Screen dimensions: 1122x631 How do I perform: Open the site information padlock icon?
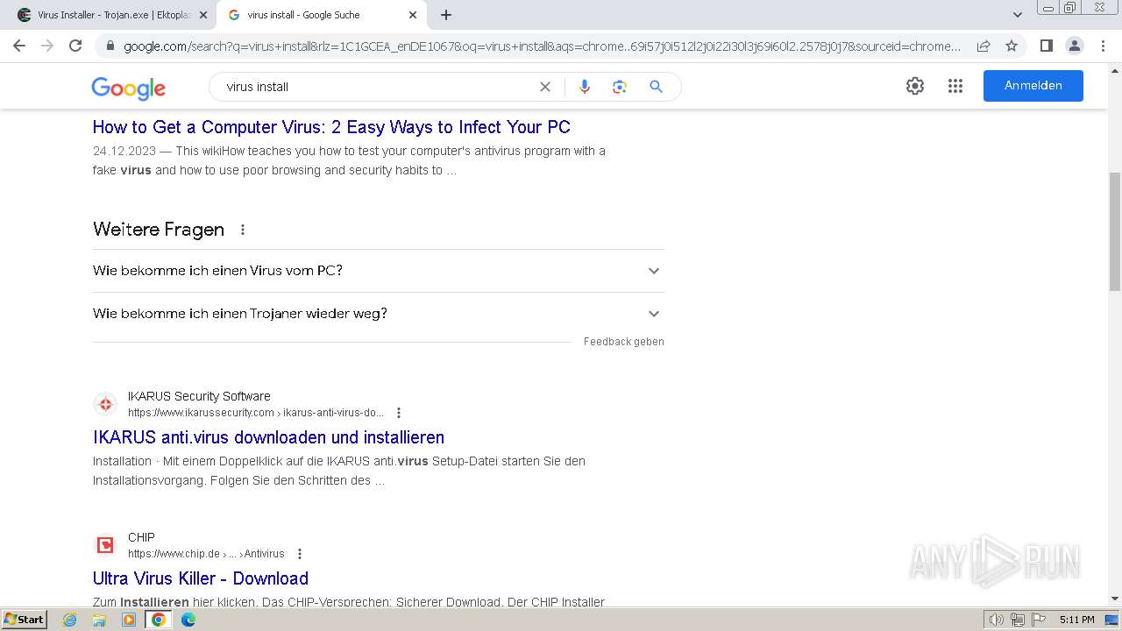click(x=110, y=46)
